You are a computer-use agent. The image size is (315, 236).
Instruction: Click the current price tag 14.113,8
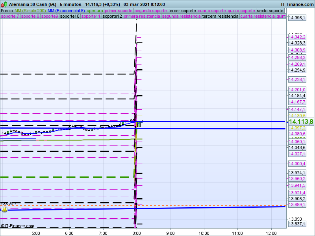click(x=301, y=122)
